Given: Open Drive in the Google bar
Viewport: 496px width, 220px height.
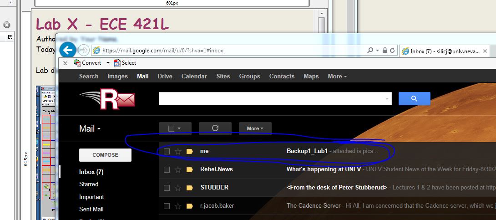Looking at the screenshot, I should tap(165, 76).
